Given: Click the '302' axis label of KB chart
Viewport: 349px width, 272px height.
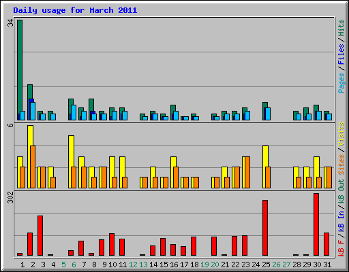Looking at the screenshot, I should (x=10, y=197).
